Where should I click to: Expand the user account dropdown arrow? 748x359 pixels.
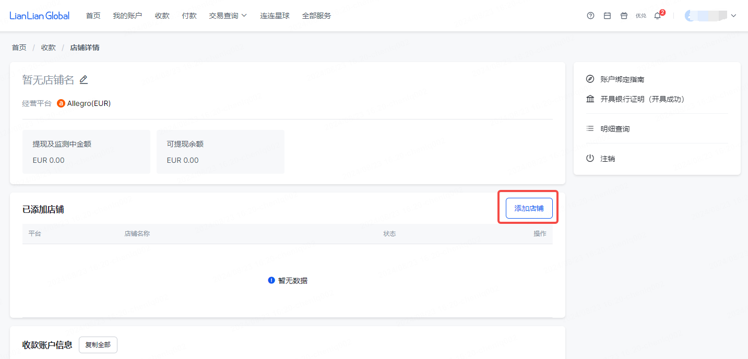click(733, 16)
